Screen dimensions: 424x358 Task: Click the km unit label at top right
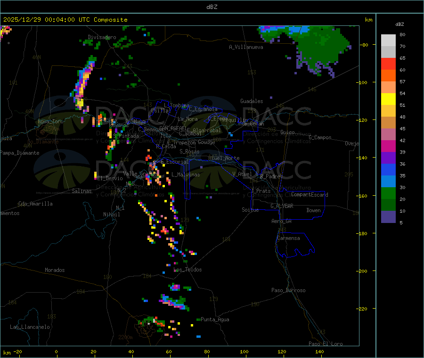tap(368, 20)
